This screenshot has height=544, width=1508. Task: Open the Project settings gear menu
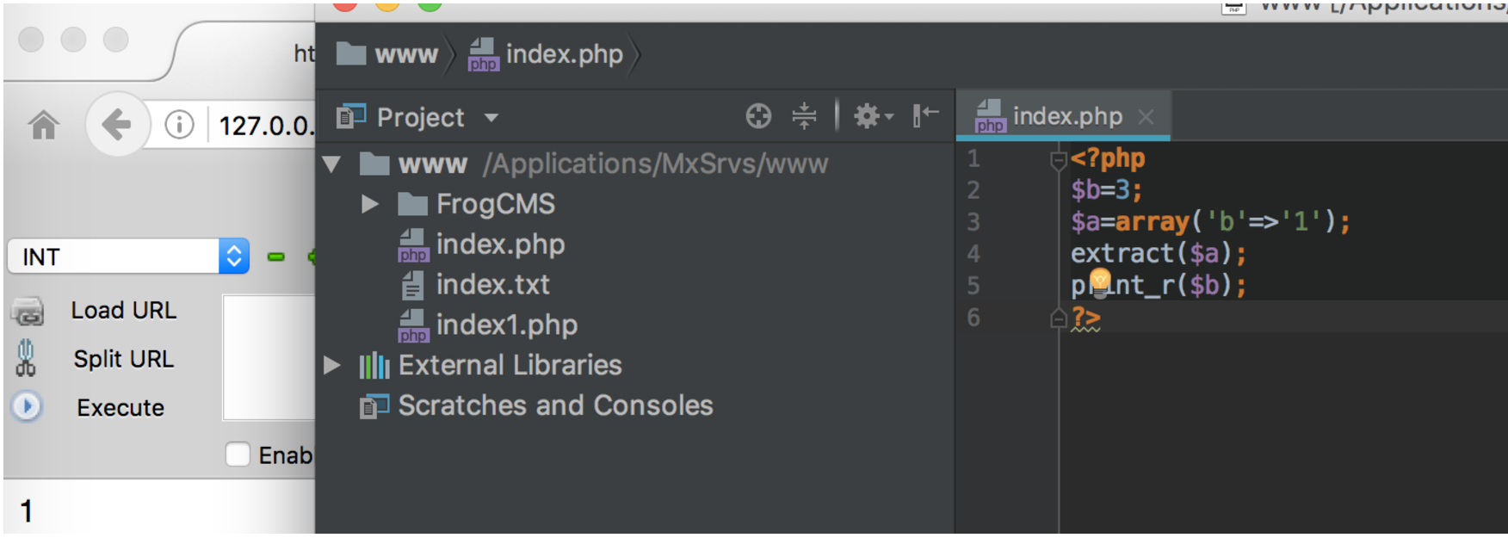[865, 116]
